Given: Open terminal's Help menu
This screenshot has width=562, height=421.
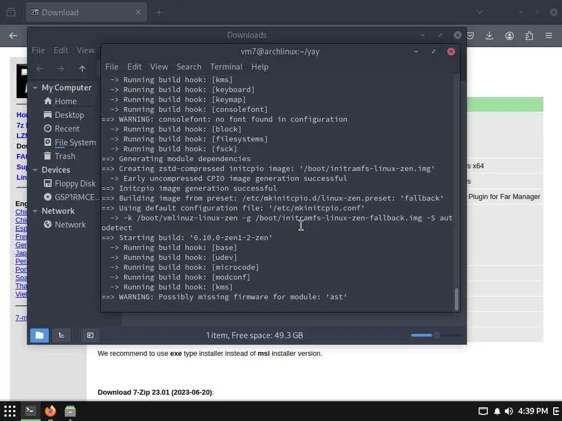Looking at the screenshot, I should coord(260,67).
